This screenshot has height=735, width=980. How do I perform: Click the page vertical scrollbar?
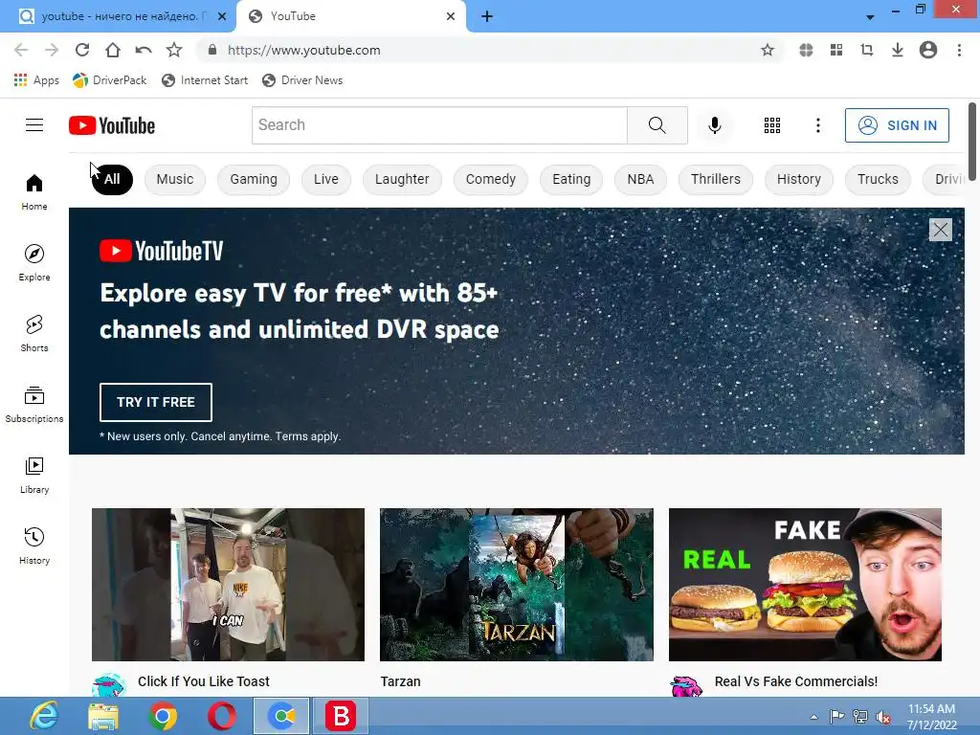click(x=972, y=142)
